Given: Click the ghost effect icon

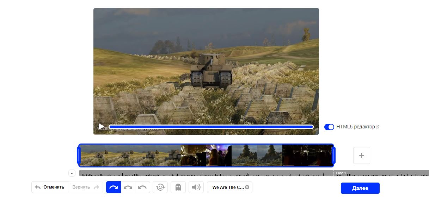Looking at the screenshot, I should (x=178, y=187).
